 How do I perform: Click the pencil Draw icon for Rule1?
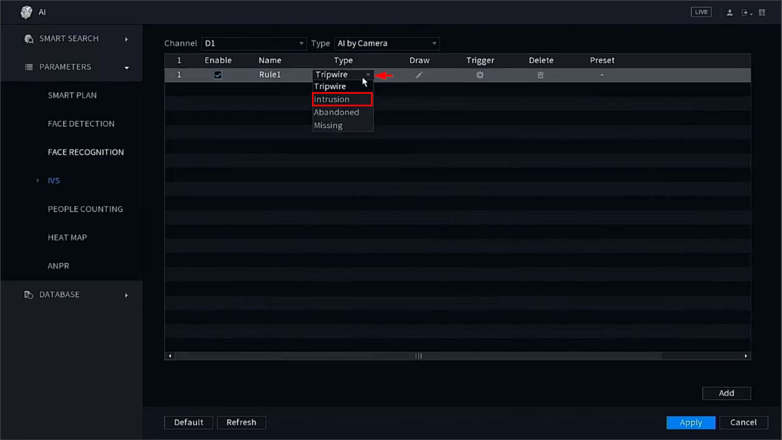[x=419, y=75]
